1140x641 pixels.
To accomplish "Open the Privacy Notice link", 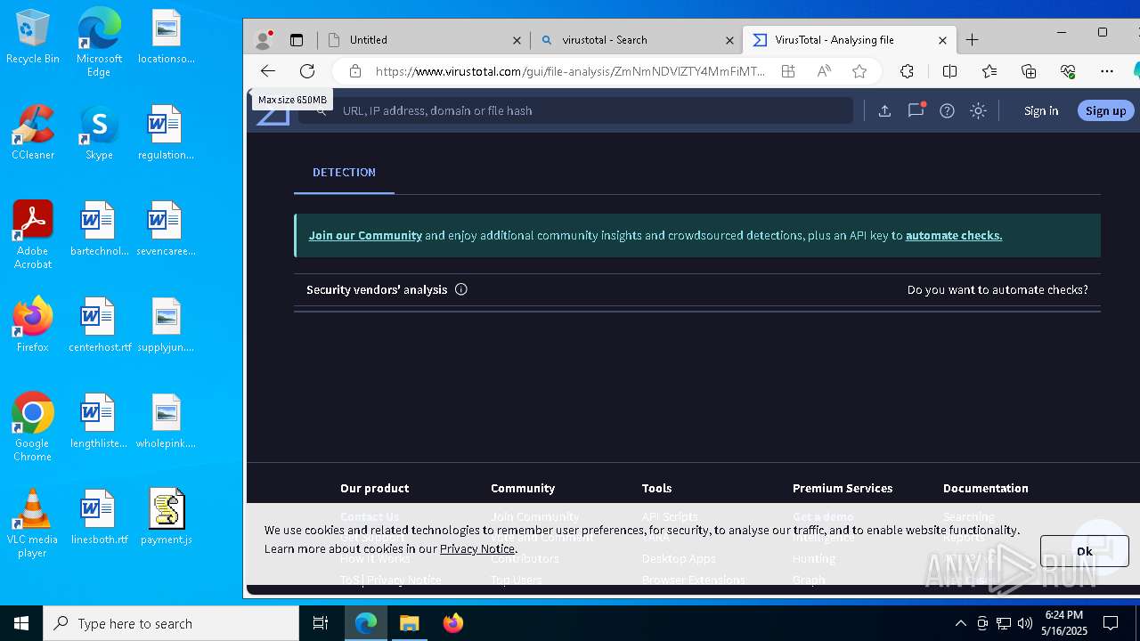I will pyautogui.click(x=477, y=549).
